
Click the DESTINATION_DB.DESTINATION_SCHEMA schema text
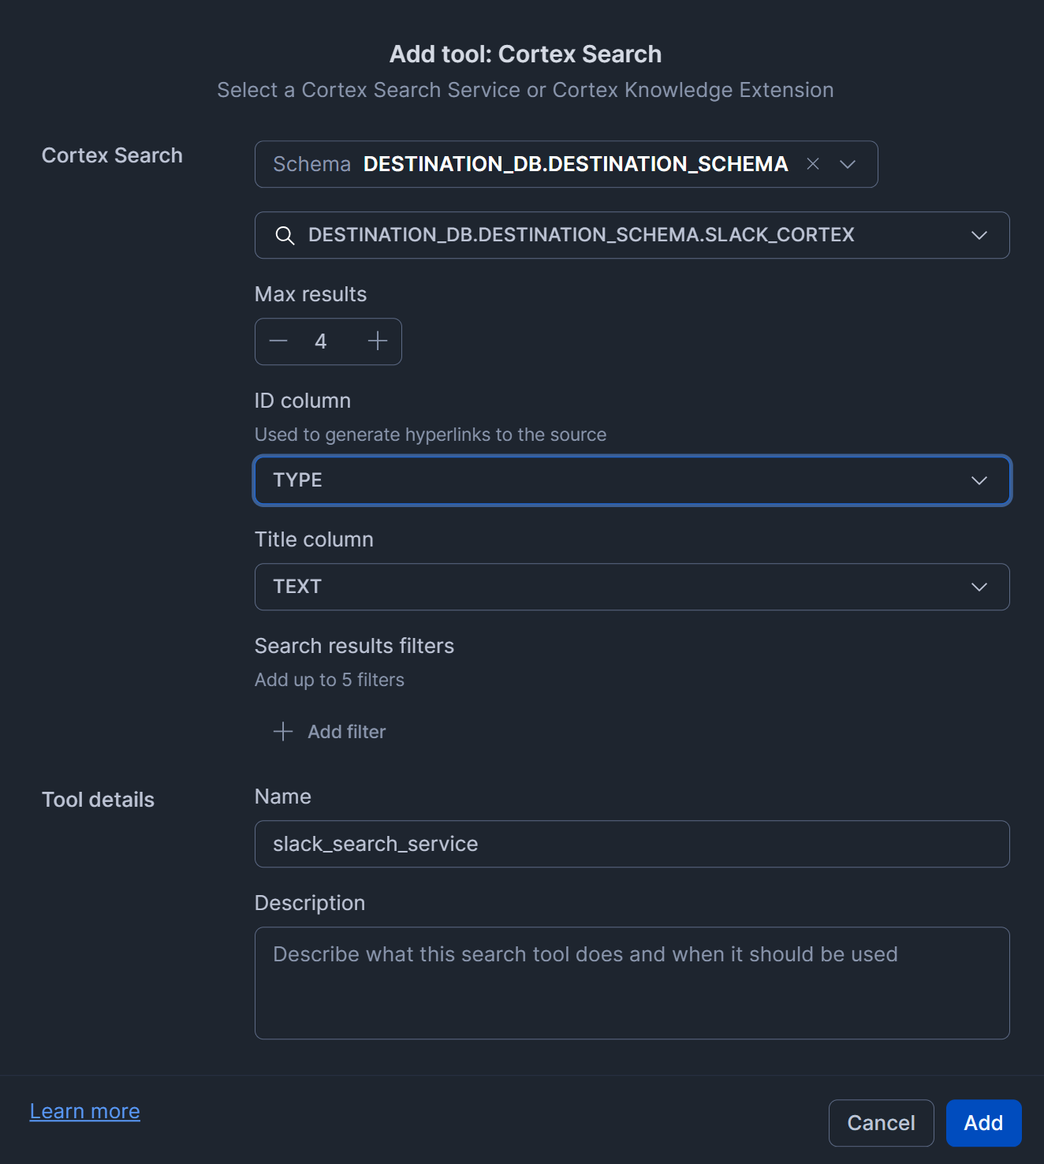coord(576,164)
